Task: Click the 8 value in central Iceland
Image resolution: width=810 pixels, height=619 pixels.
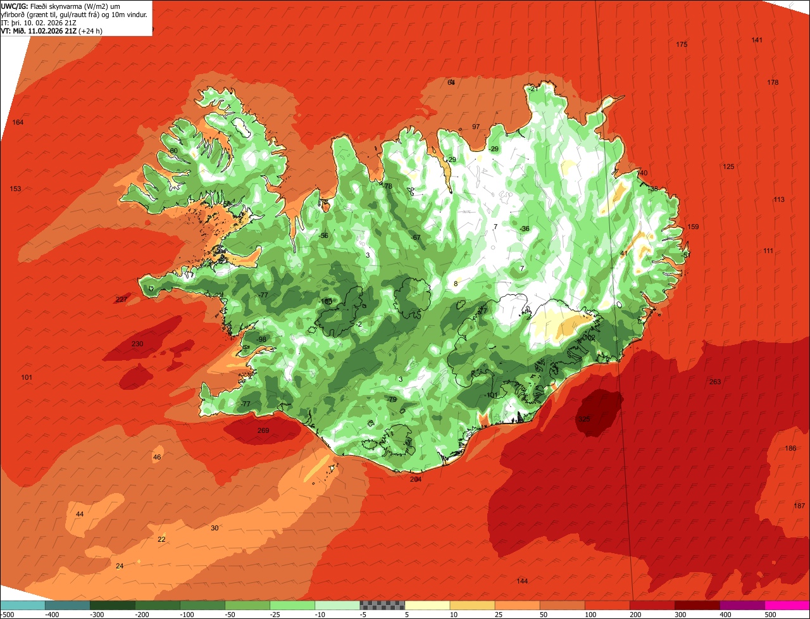Action: tap(456, 284)
